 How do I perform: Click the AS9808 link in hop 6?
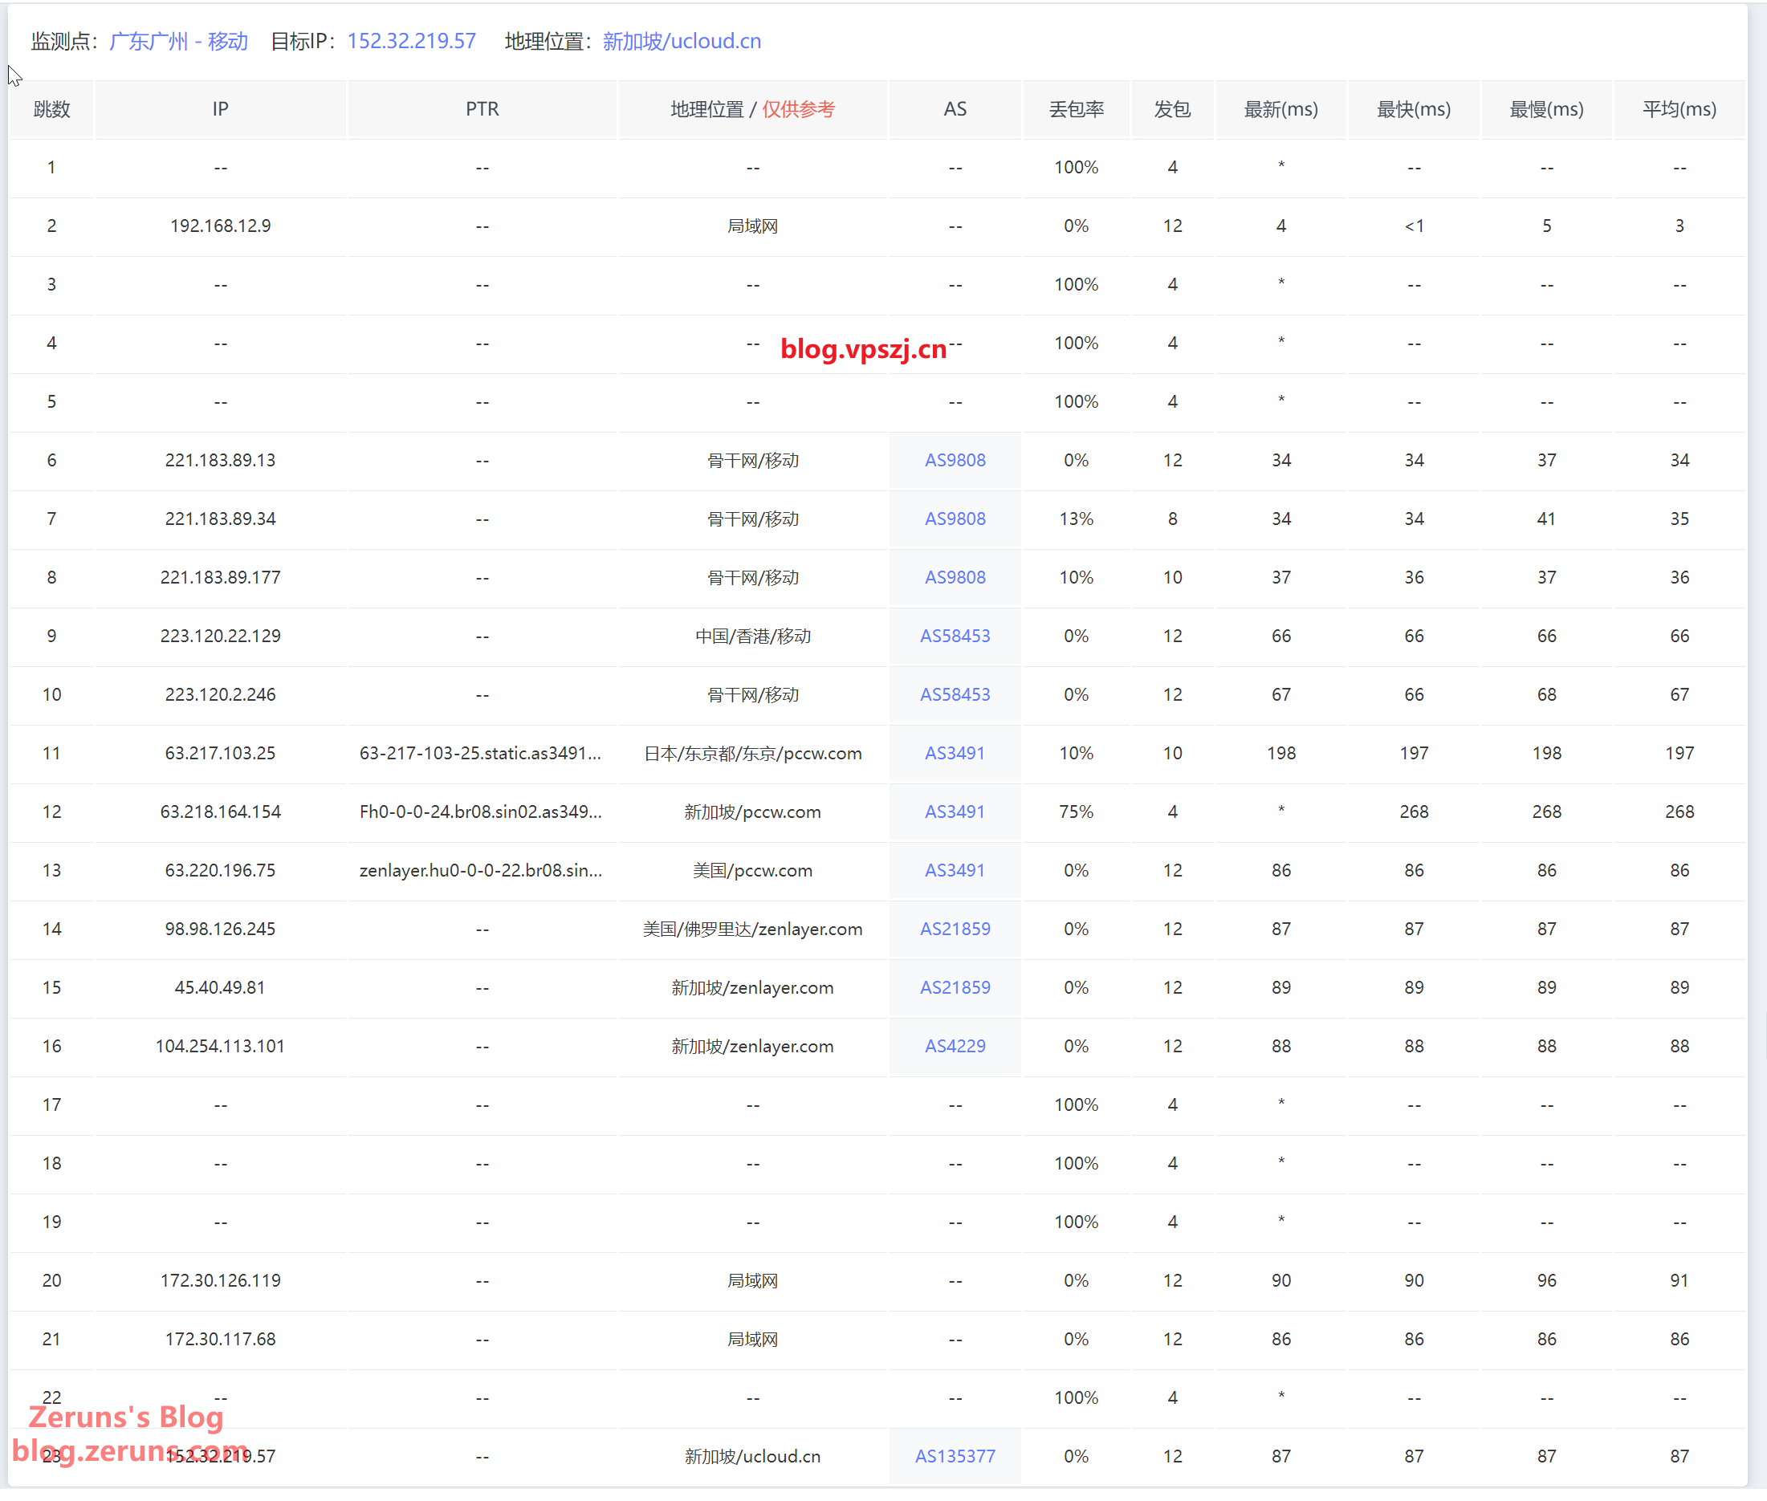pos(954,461)
